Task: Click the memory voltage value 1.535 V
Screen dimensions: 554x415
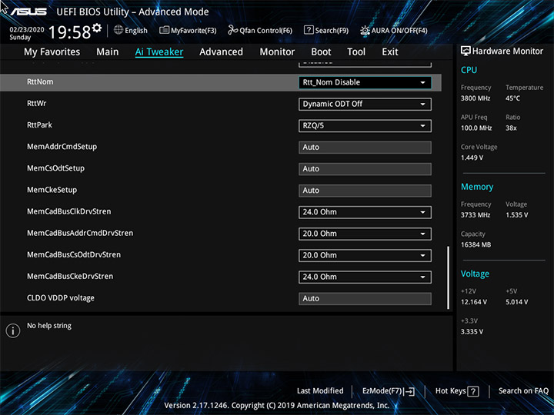Action: tap(516, 215)
